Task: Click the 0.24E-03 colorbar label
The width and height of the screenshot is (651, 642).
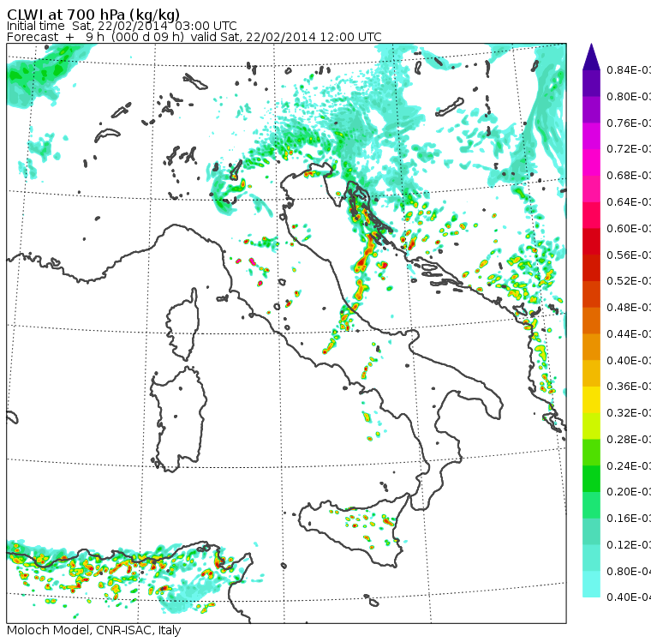Action: (x=629, y=465)
